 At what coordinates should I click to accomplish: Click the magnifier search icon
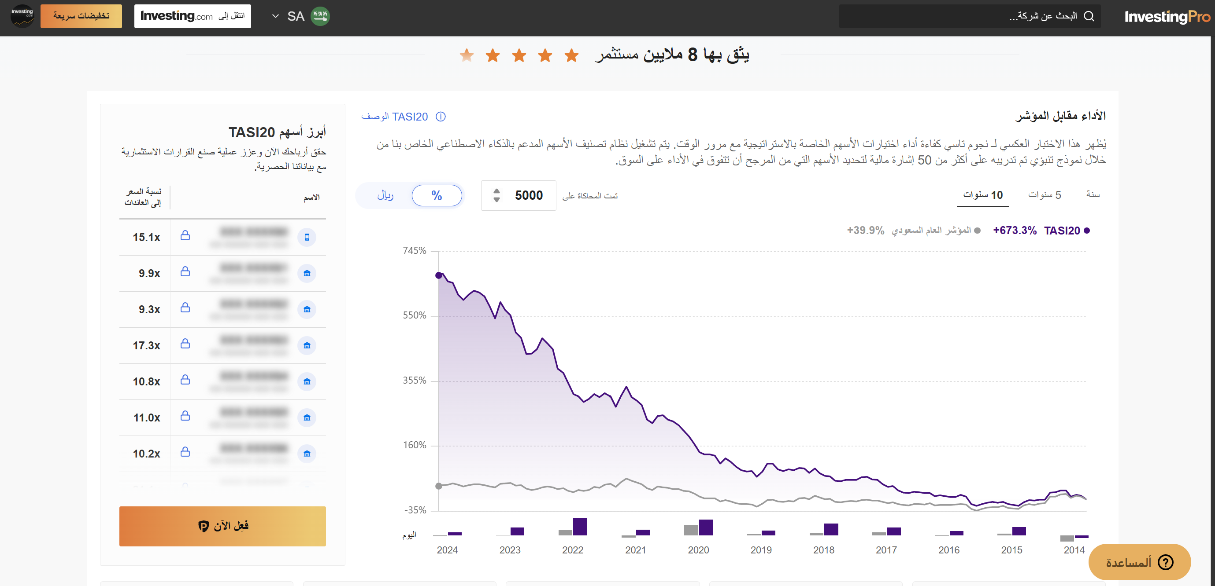(1089, 16)
